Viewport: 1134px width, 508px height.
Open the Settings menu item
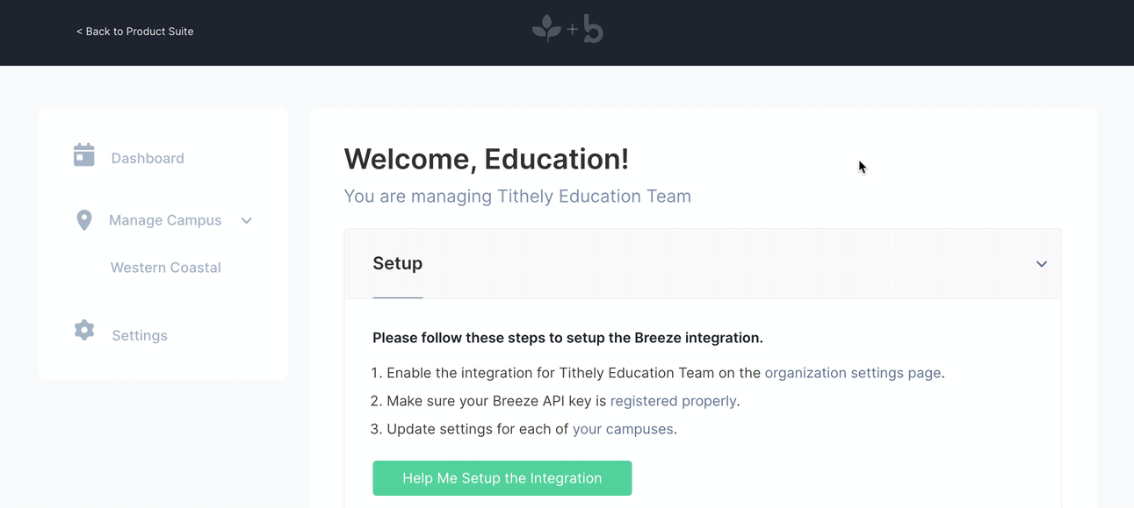coord(140,336)
